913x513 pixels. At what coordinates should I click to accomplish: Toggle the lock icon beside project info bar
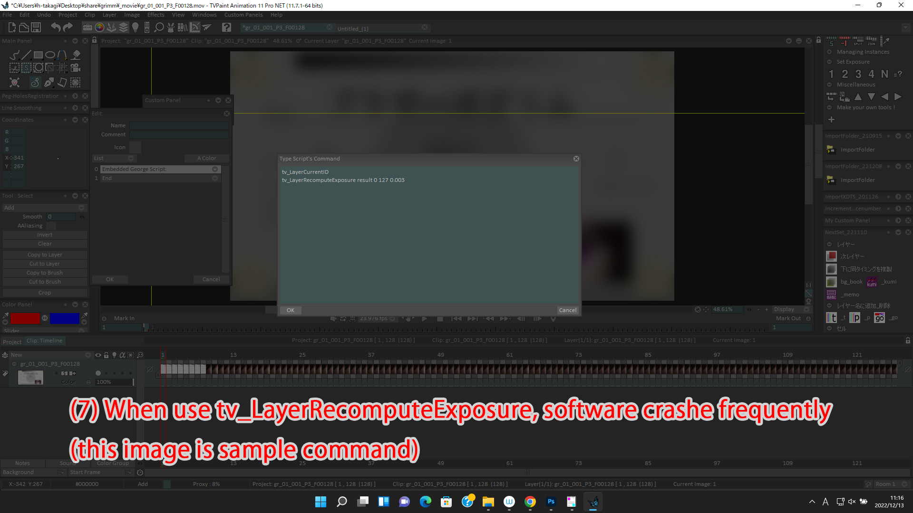click(x=95, y=40)
